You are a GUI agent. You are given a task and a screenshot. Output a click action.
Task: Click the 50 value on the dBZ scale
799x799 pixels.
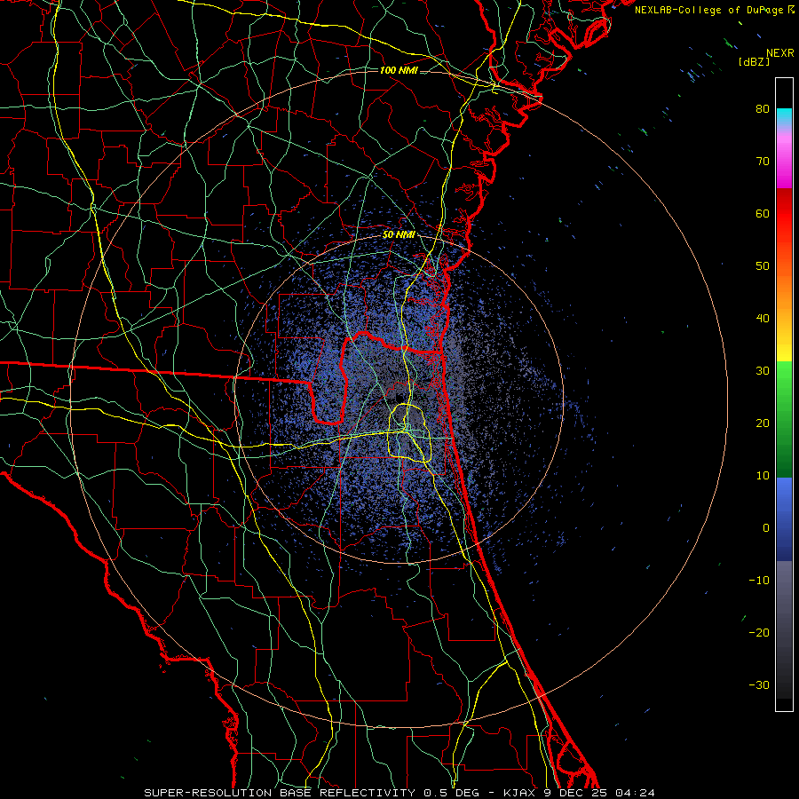click(x=763, y=266)
